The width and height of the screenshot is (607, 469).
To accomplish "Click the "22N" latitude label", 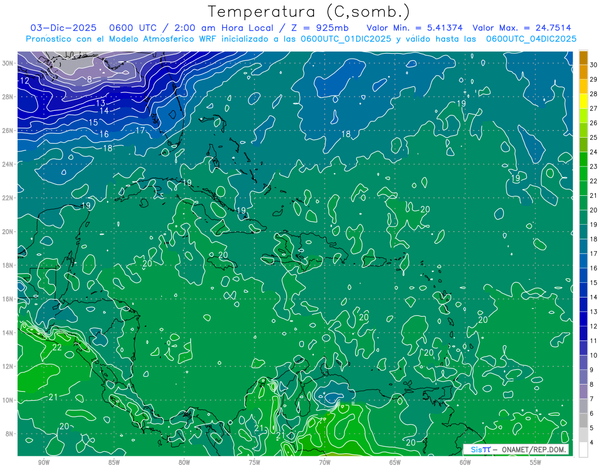I will click(x=9, y=198).
